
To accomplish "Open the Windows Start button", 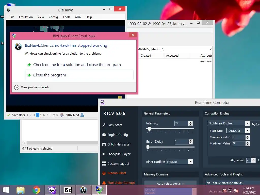I will [x=6, y=190].
